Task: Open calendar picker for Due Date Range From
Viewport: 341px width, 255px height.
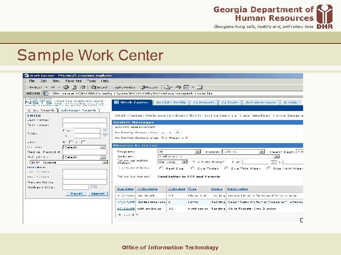Action: point(274,162)
